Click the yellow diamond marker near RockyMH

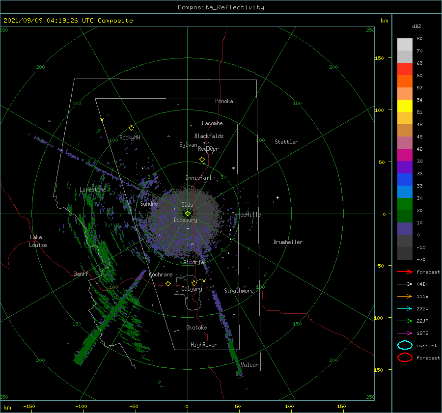coord(131,128)
